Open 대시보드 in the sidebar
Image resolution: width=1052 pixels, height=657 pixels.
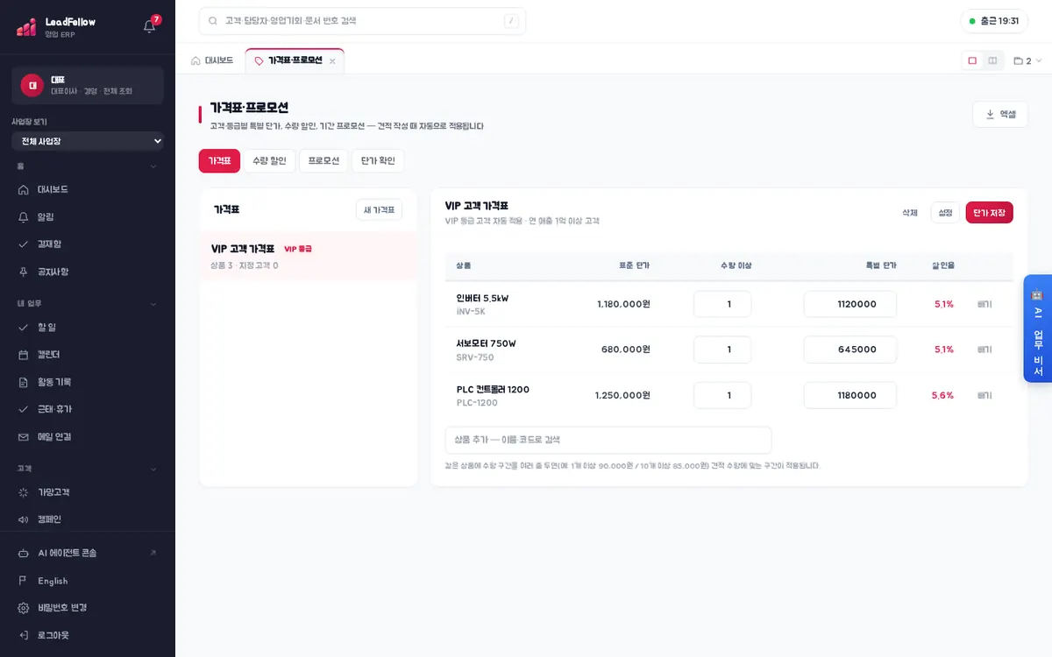[88, 189]
